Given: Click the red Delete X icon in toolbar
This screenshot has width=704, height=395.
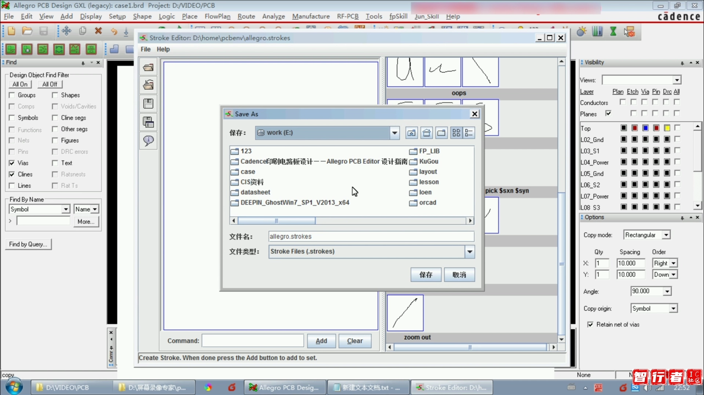Looking at the screenshot, I should click(98, 31).
